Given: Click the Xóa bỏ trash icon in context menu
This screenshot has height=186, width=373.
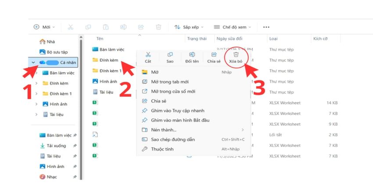Looking at the screenshot, I should click(x=236, y=55).
